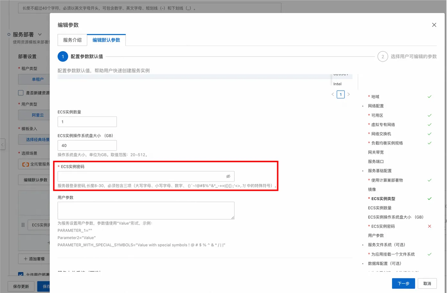Viewport: 447px width, 293px height.
Task: Collapse 服务部署 section chevron in background page
Action: [x=40, y=34]
